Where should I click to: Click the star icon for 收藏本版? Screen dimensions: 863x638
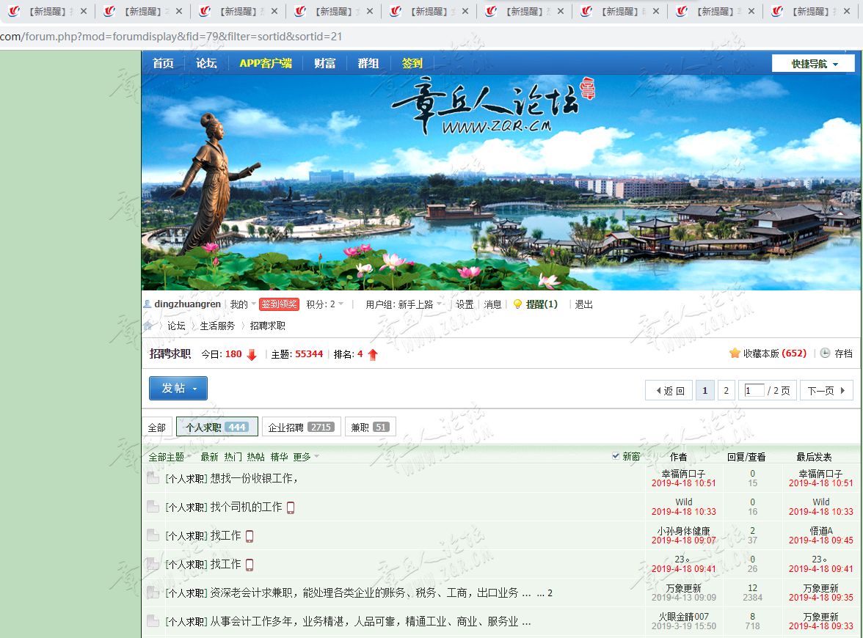(x=735, y=353)
